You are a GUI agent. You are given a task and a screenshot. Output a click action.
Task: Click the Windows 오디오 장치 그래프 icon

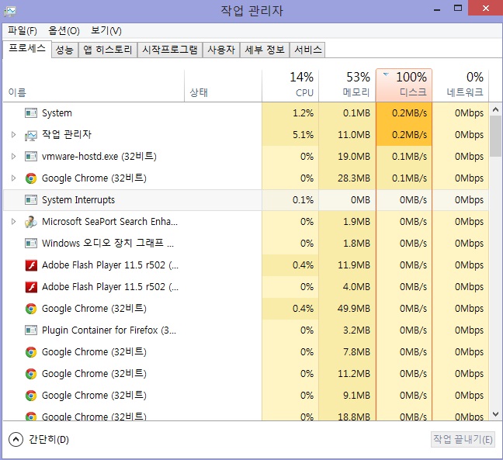pyautogui.click(x=31, y=244)
